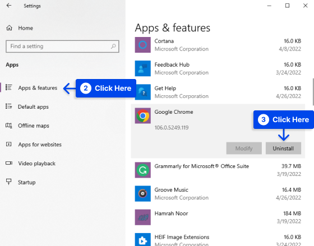Image resolution: width=314 pixels, height=246 pixels.
Task: Open Default apps section
Action: click(27, 106)
